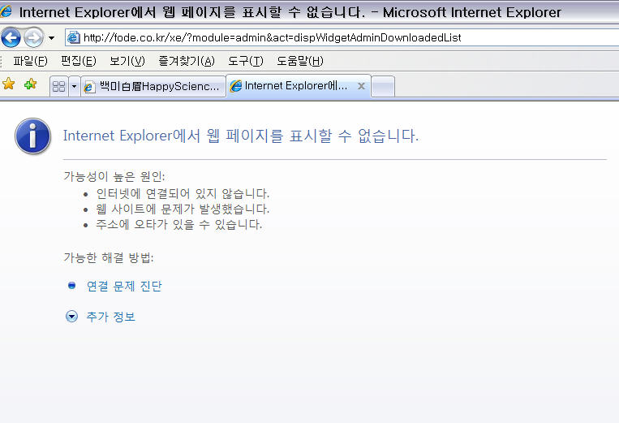Image resolution: width=619 pixels, height=423 pixels.
Task: Switch to 백미白眉HappyScienc... tab
Action: click(153, 86)
